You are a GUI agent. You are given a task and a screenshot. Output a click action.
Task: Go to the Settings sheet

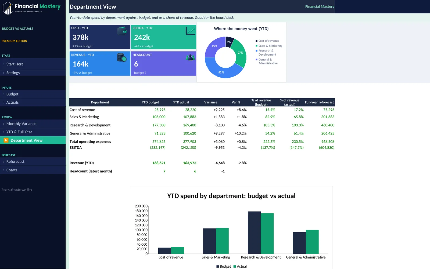click(x=33, y=73)
